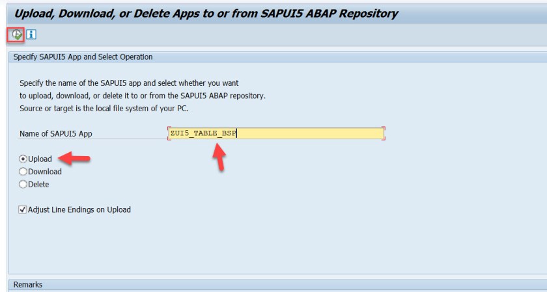Click the page title Upload, Download, or Delete Apps
This screenshot has height=292, width=547.
(206, 14)
